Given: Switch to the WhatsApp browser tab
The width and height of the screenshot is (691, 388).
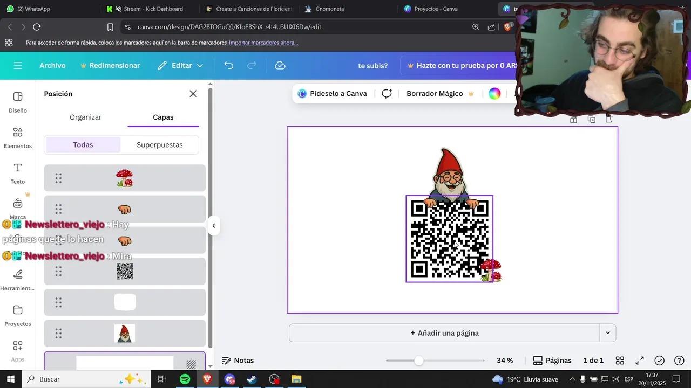Looking at the screenshot, I should pos(33,9).
